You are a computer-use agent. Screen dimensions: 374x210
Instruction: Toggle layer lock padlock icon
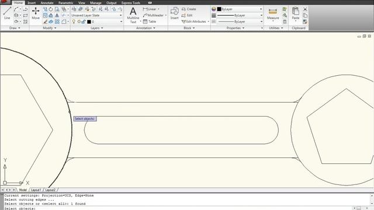tap(84, 22)
